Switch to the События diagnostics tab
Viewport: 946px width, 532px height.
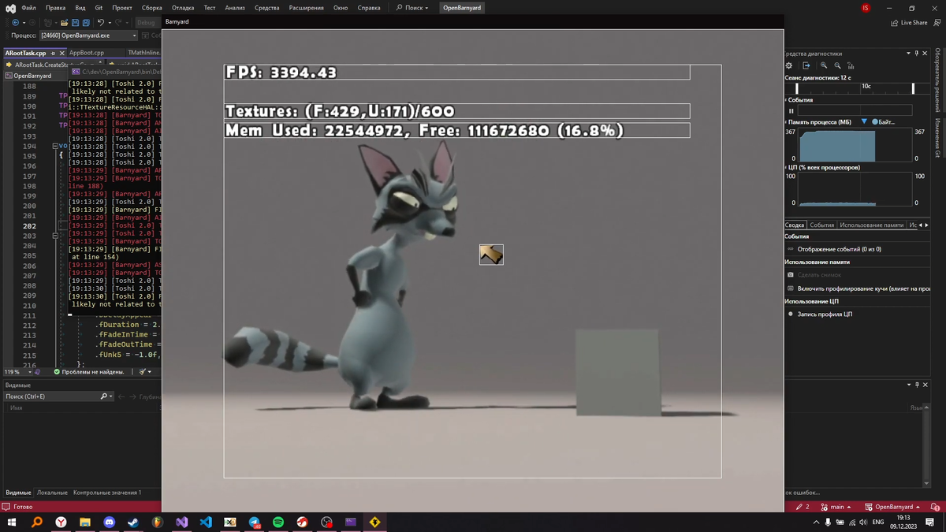(822, 225)
